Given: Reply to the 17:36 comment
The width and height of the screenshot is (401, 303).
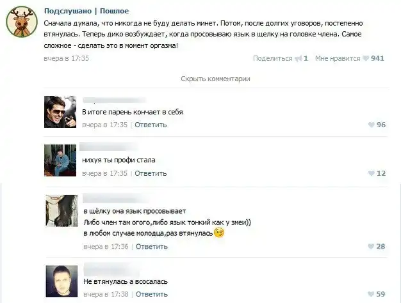Looking at the screenshot, I should tap(152, 246).
